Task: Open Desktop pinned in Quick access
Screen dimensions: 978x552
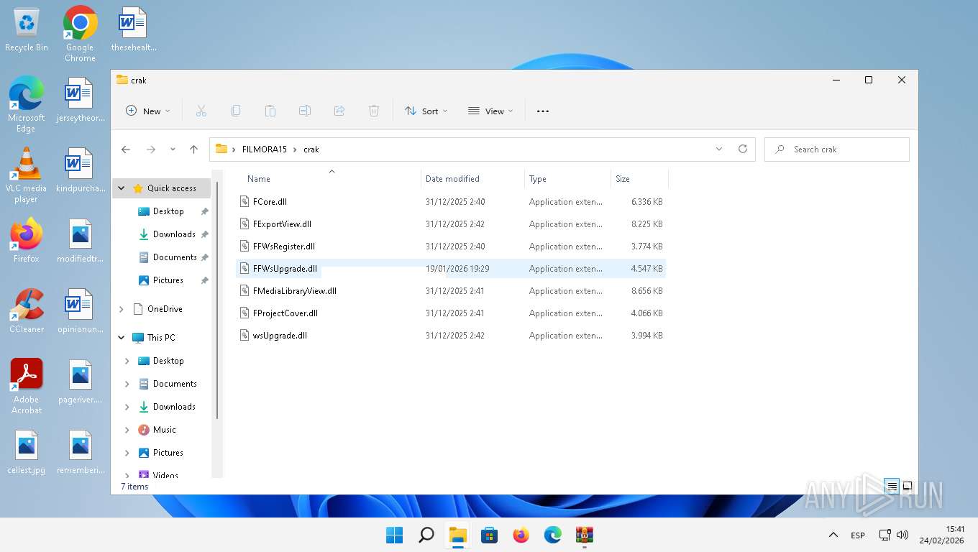Action: (x=168, y=211)
